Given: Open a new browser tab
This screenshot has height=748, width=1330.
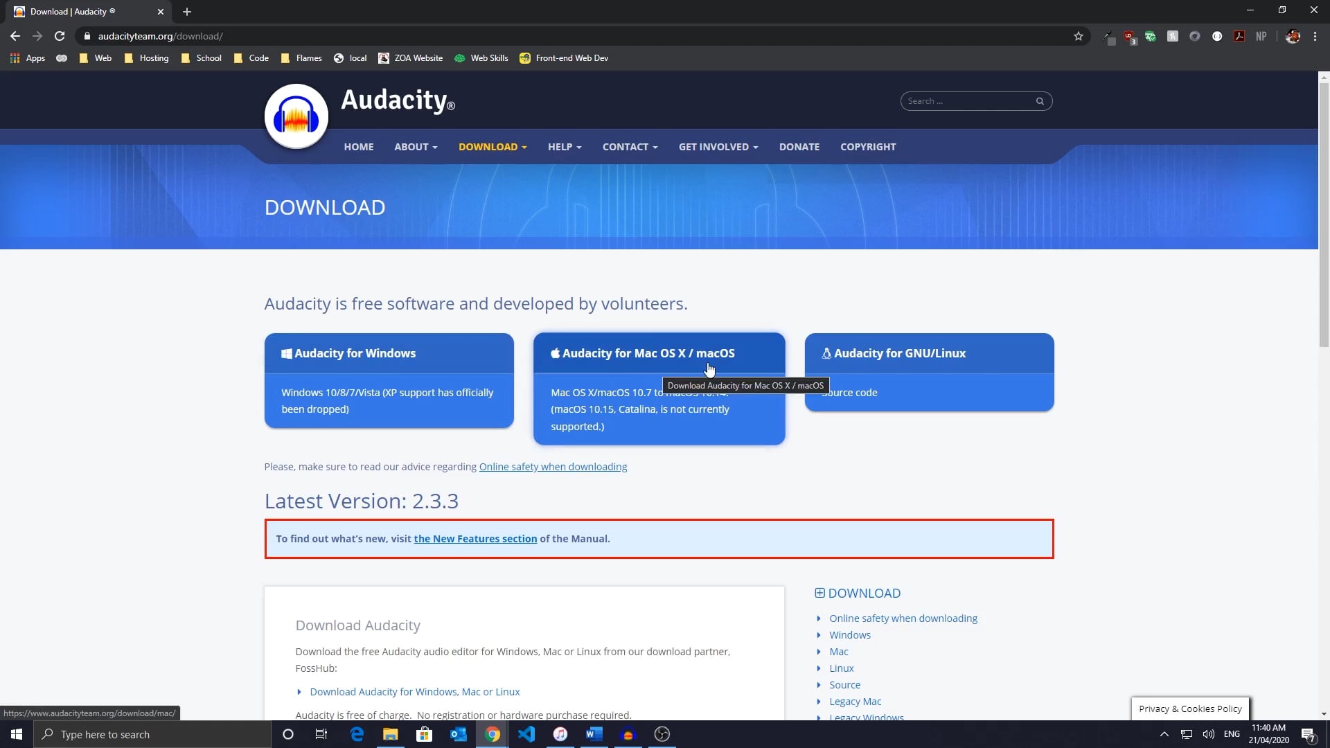Looking at the screenshot, I should 187,12.
